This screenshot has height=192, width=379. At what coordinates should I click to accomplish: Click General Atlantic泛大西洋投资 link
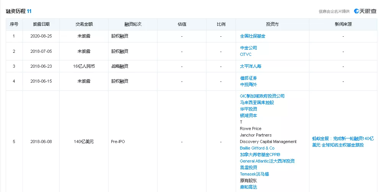267,161
